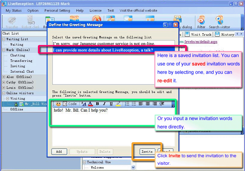Select the Offline tree item

coord(17,109)
